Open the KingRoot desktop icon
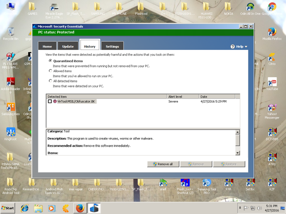 (11, 134)
